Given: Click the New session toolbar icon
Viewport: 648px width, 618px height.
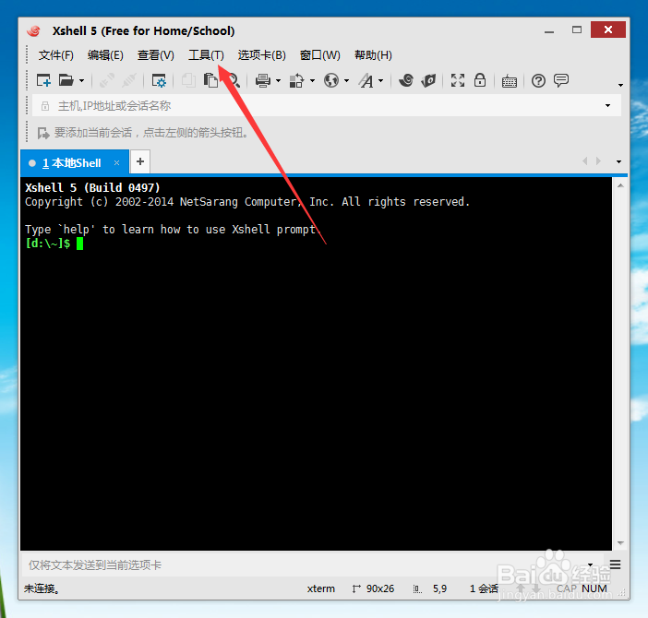Looking at the screenshot, I should (x=43, y=80).
